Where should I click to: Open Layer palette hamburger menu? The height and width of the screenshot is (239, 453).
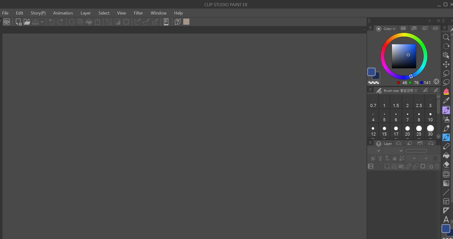coord(370,143)
